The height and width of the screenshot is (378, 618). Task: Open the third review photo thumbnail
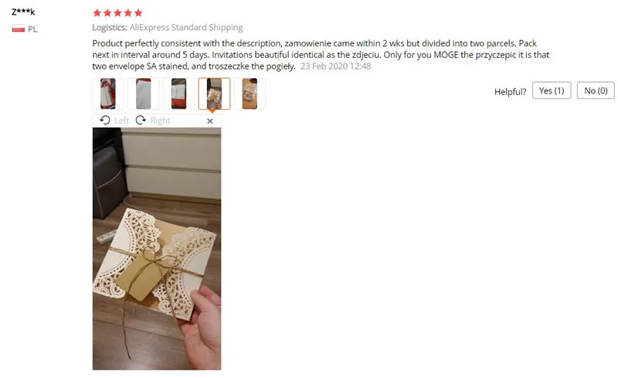tap(178, 94)
